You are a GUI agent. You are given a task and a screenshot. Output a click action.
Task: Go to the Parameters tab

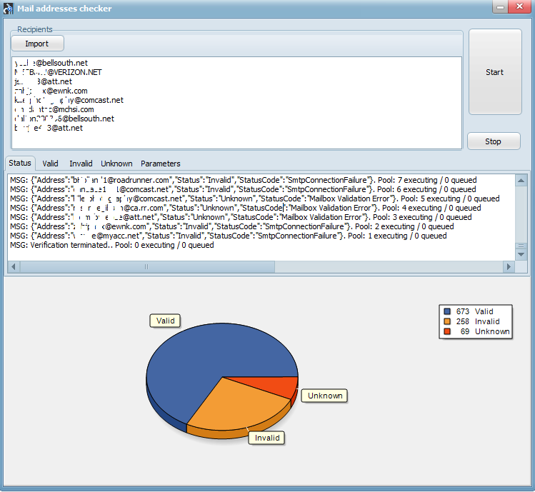(x=160, y=164)
